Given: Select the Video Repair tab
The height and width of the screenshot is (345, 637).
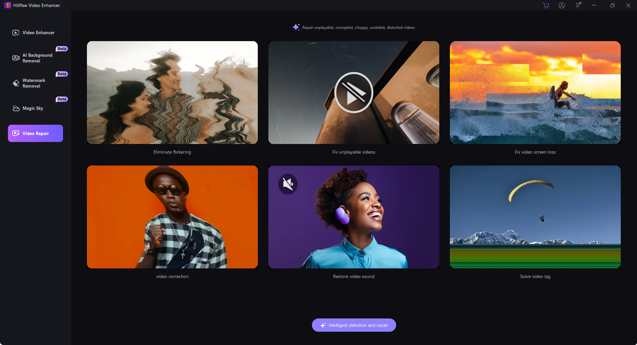Looking at the screenshot, I should (35, 133).
